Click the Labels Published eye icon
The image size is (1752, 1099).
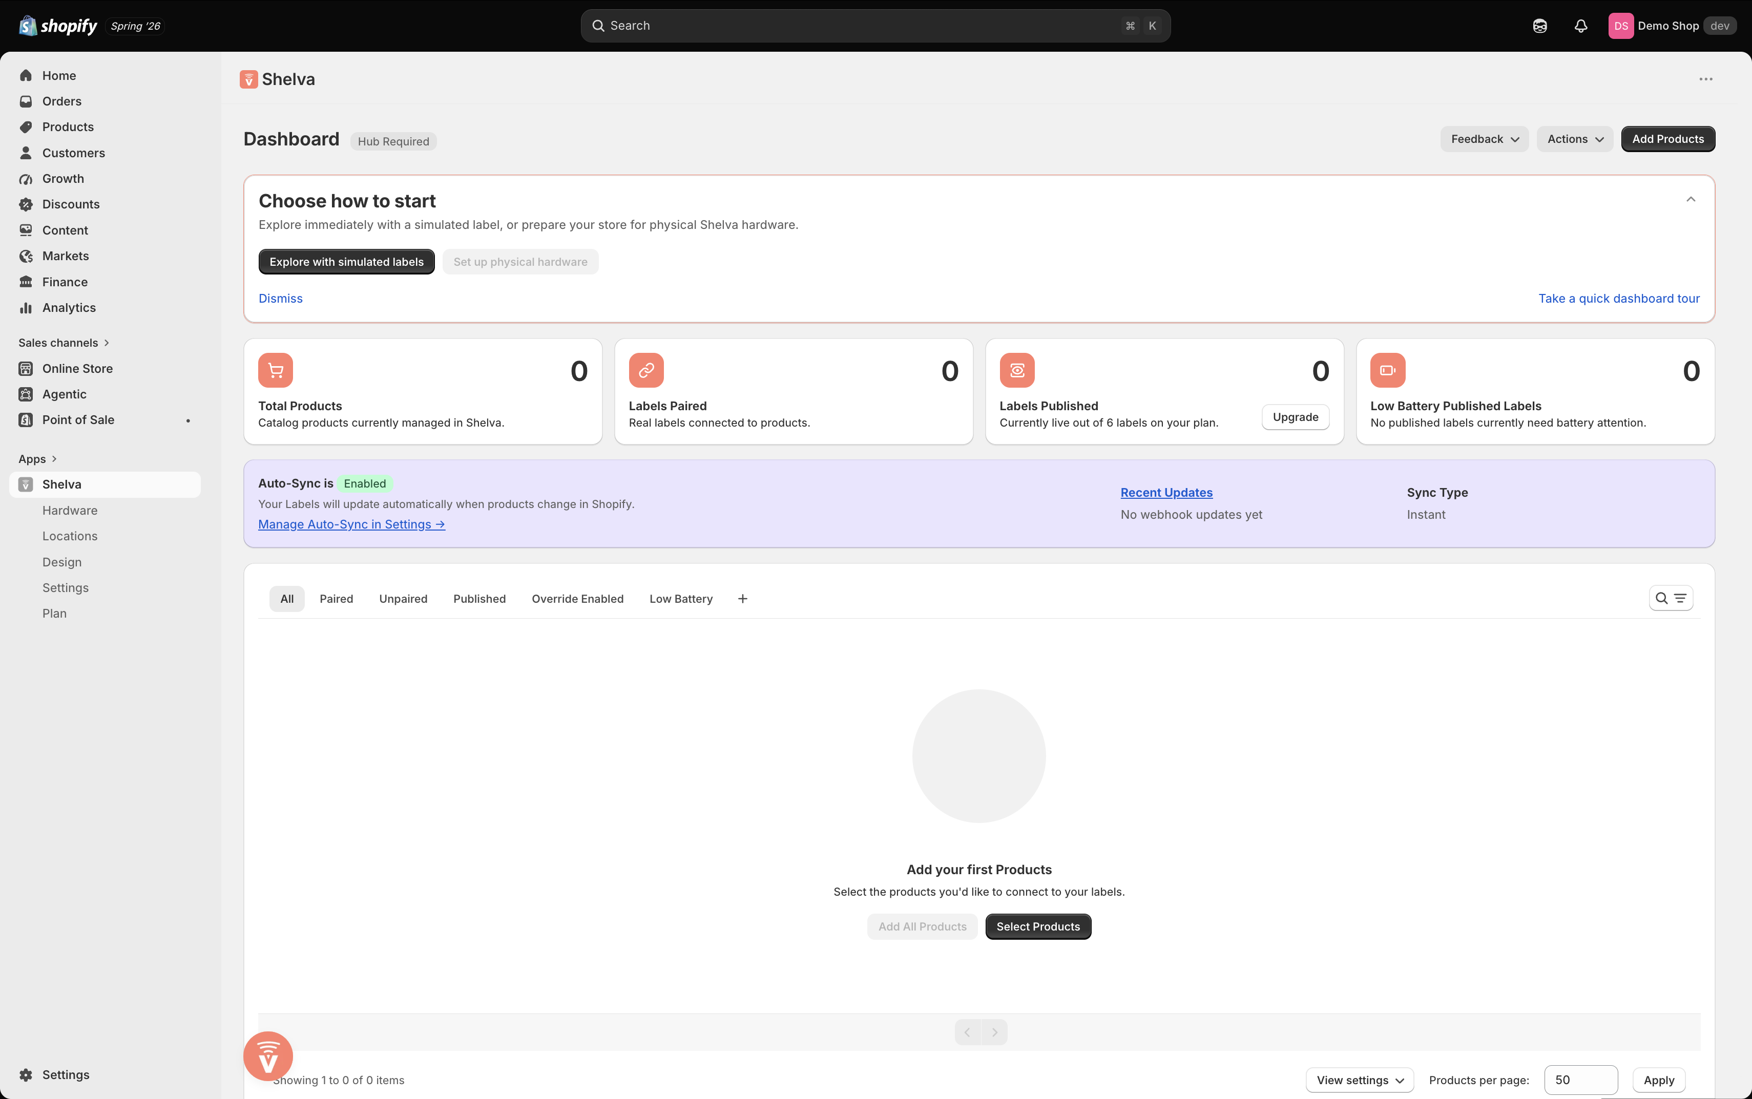click(x=1017, y=371)
